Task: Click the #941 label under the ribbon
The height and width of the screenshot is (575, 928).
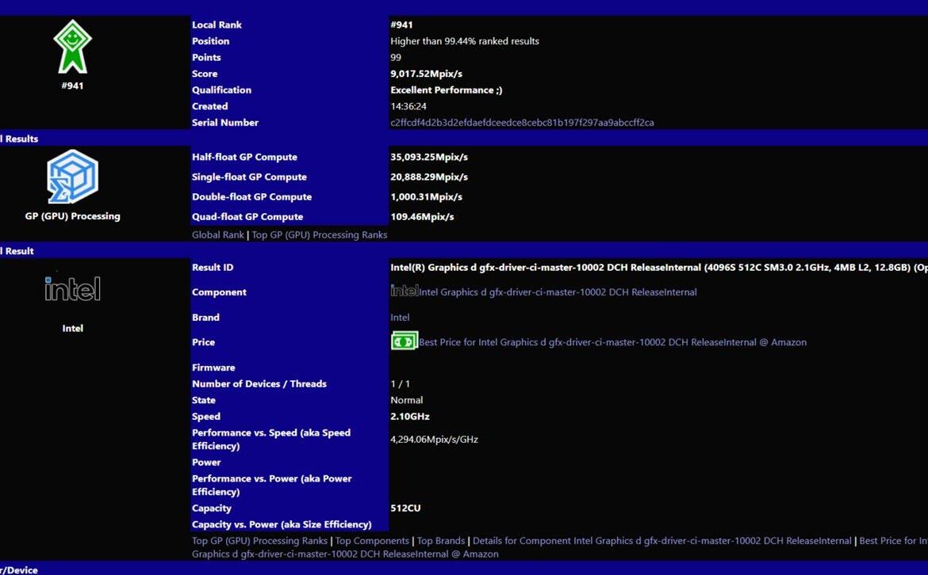Action: coord(72,86)
